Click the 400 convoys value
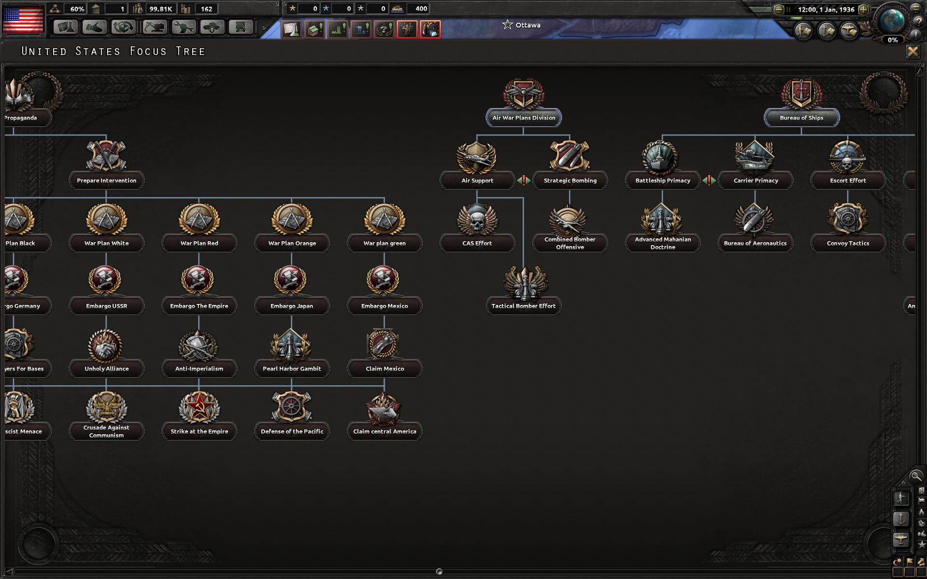Screen dimensions: 927x579 (421, 9)
